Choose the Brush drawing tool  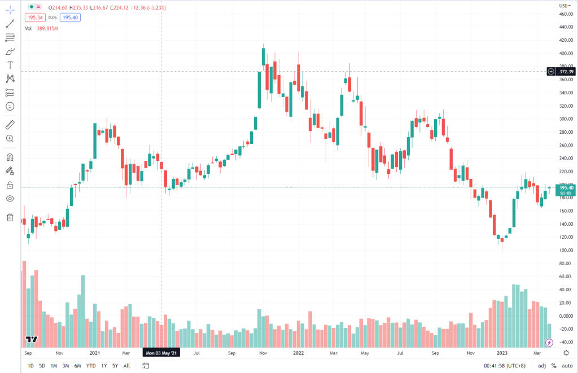[x=9, y=51]
